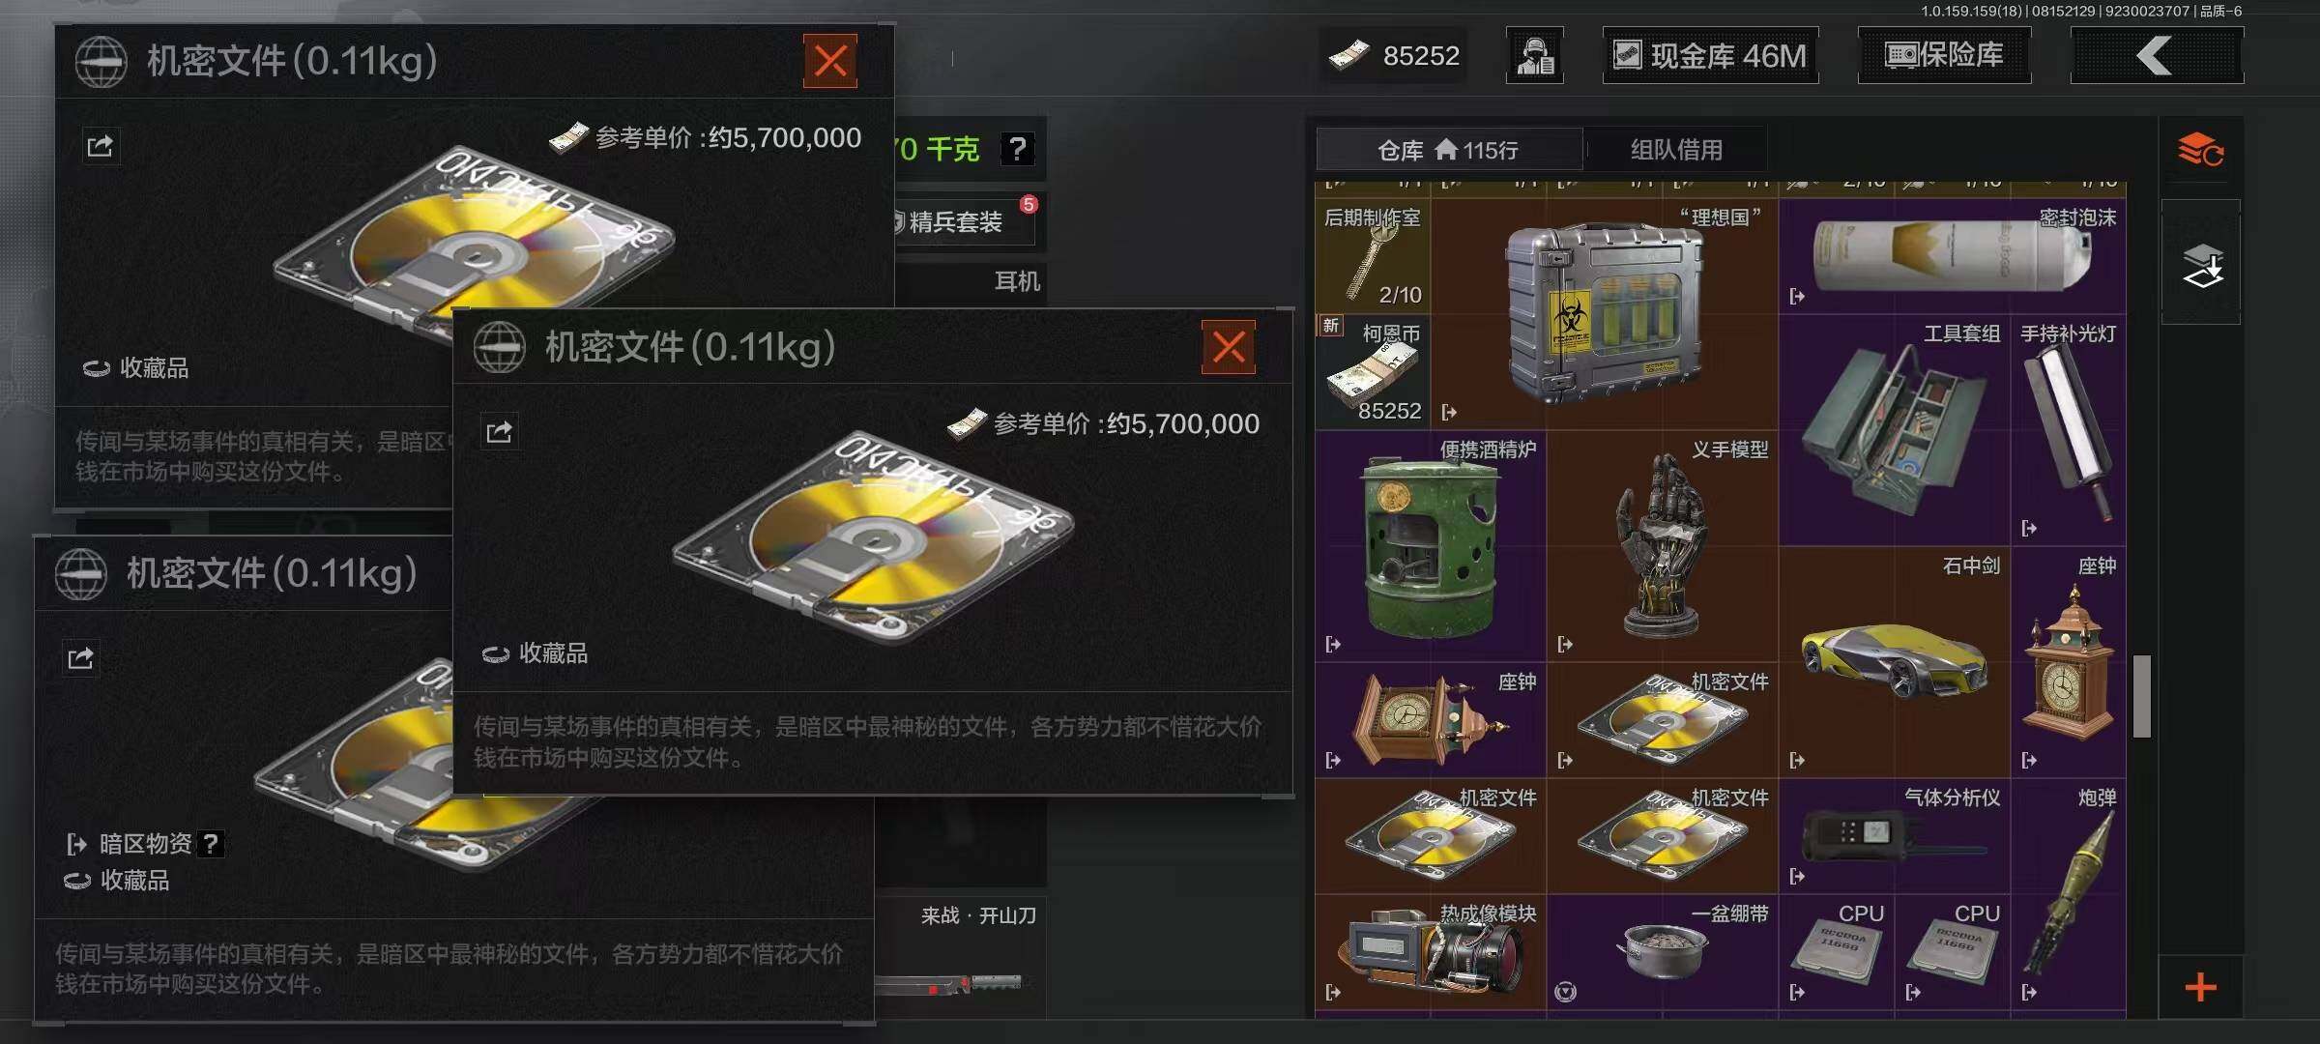Click the layered stack download icon
The height and width of the screenshot is (1044, 2320).
tap(2201, 265)
